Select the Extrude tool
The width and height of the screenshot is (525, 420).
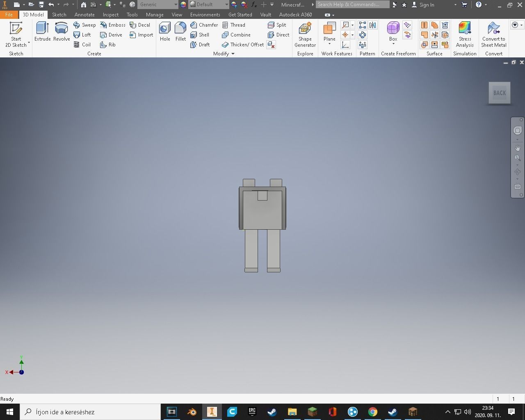click(x=42, y=33)
